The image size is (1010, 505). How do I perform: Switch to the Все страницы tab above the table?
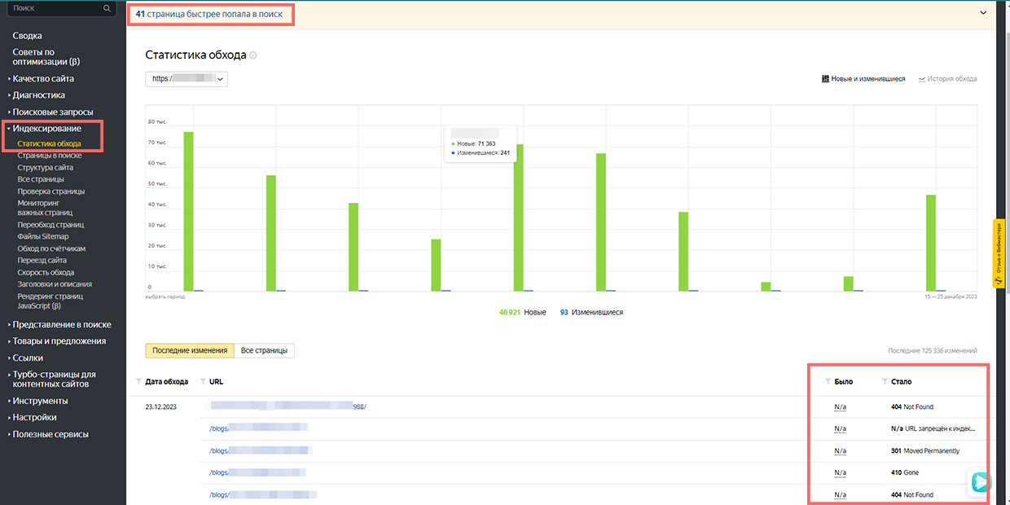[264, 350]
